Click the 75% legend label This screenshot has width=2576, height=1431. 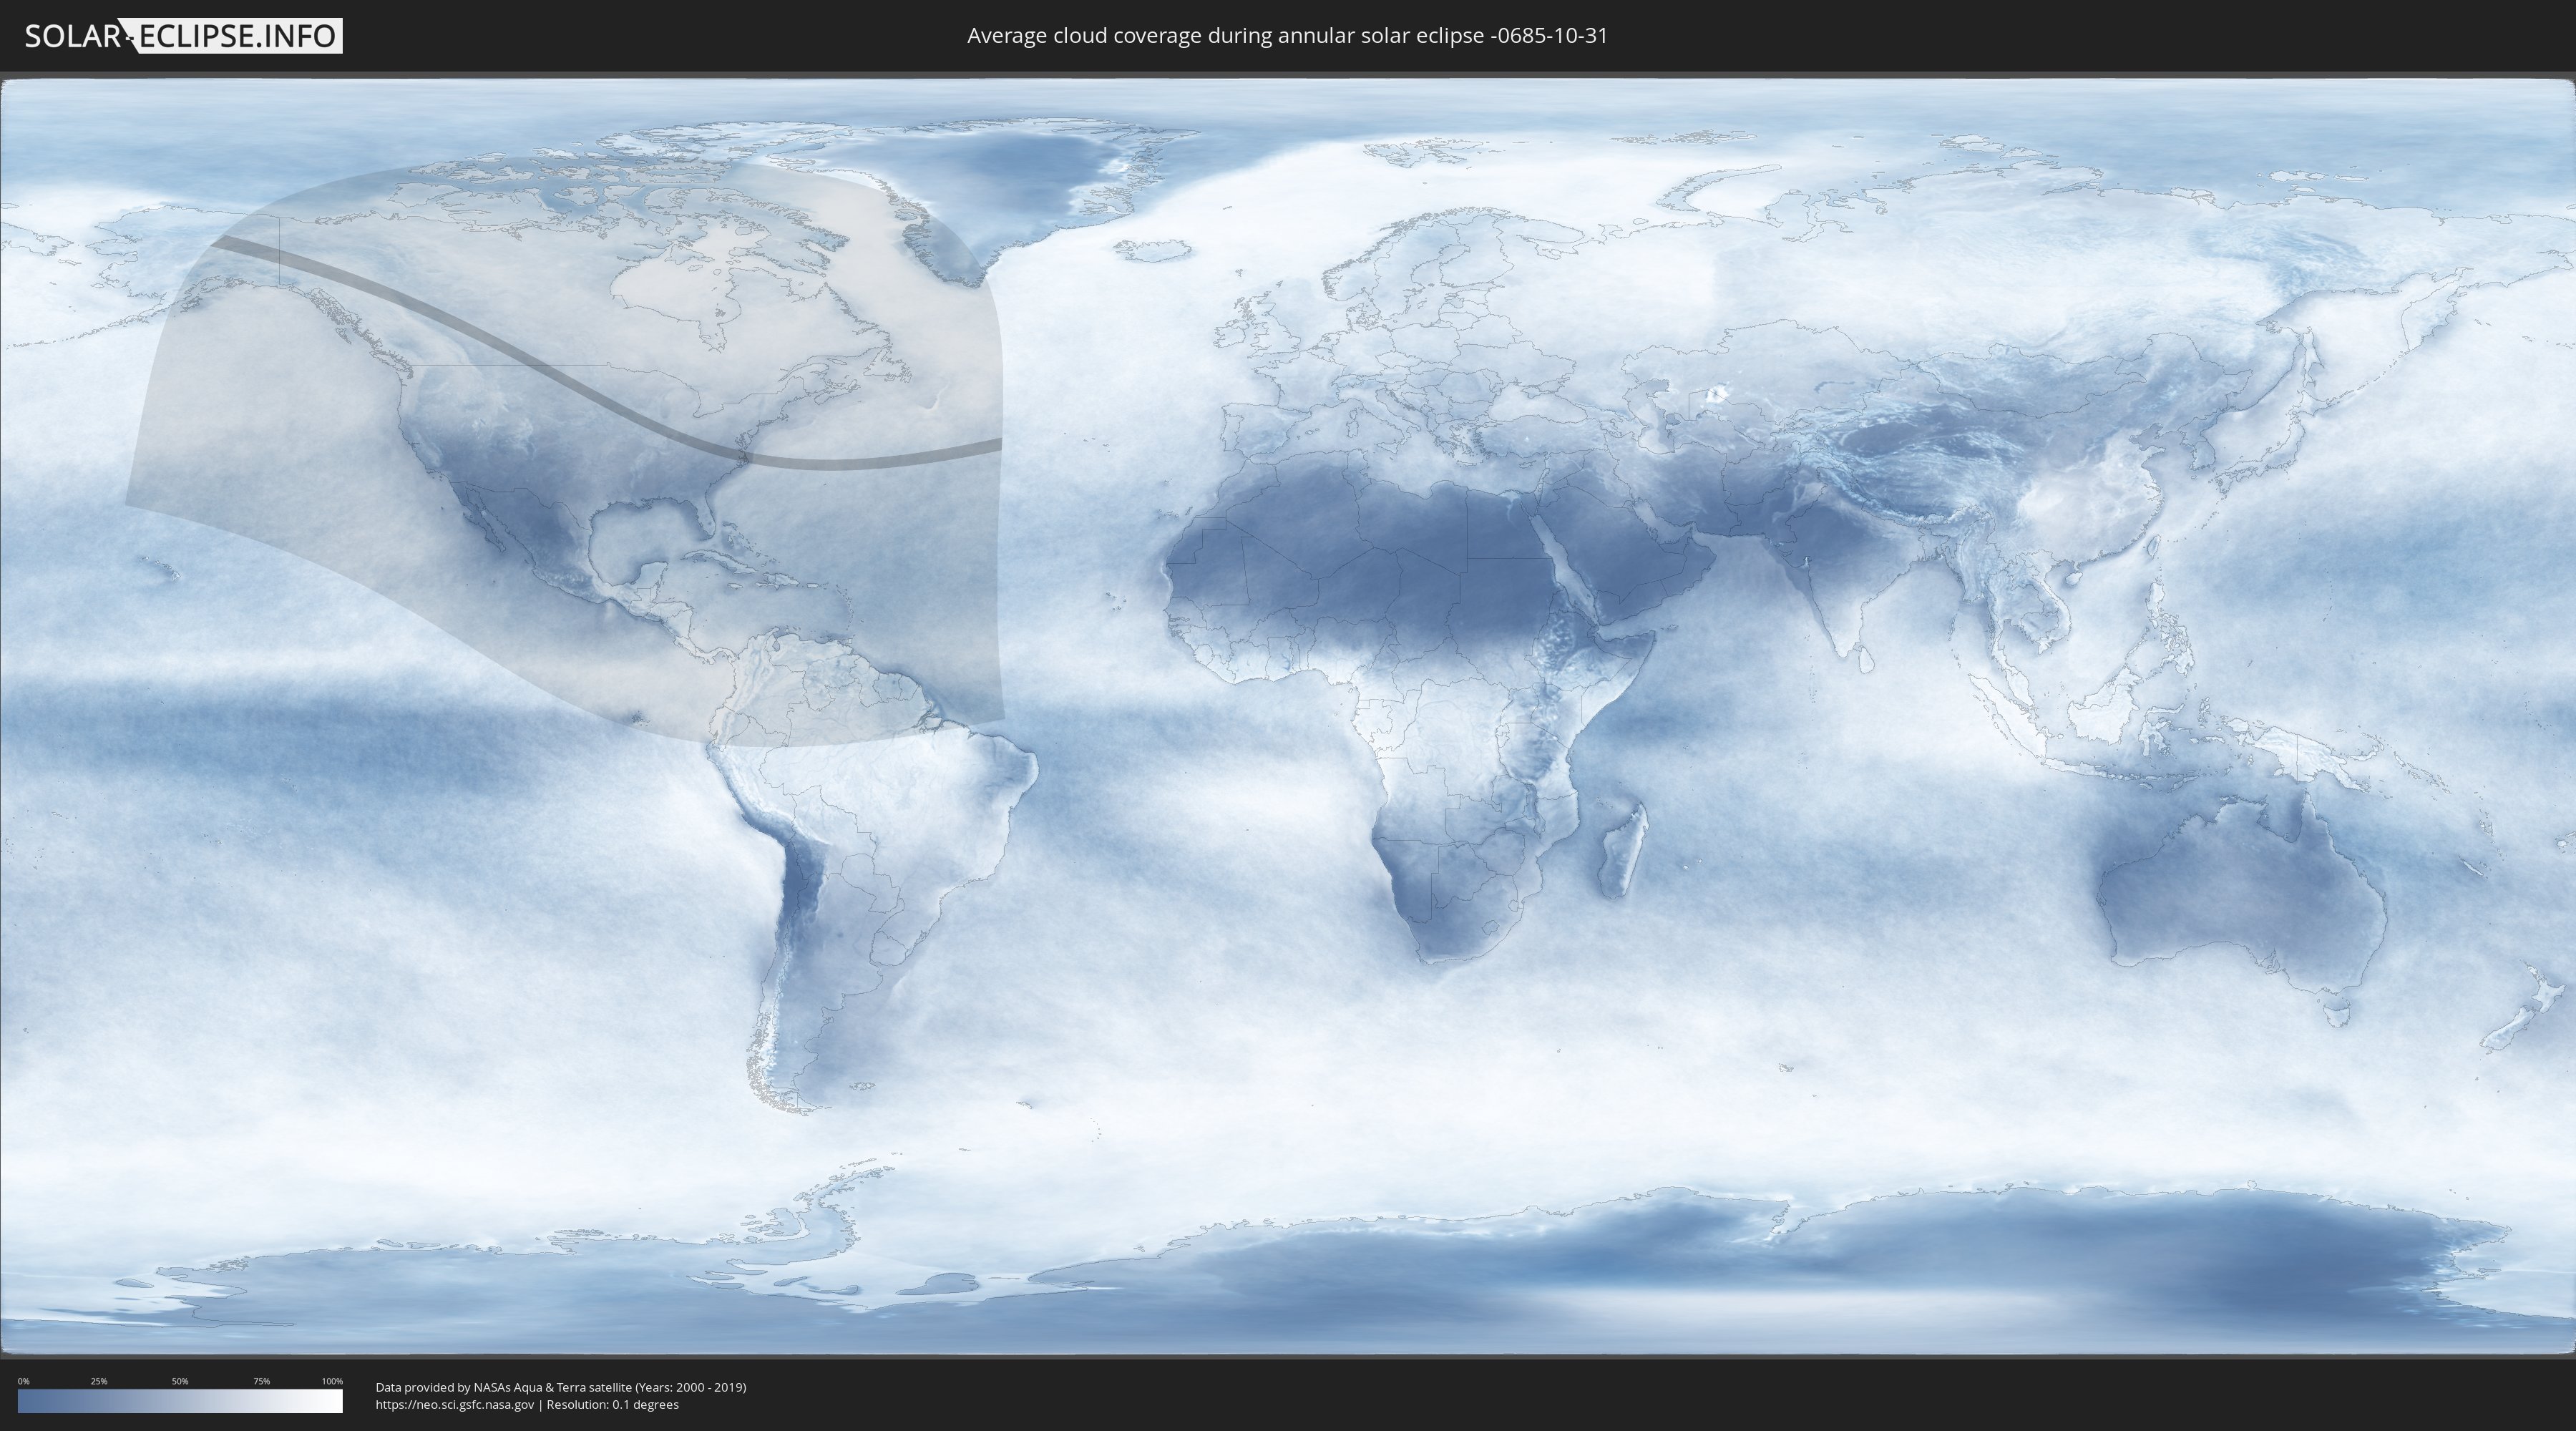(261, 1381)
